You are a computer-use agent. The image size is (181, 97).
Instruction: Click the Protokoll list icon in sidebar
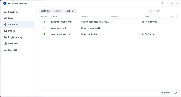(6, 50)
